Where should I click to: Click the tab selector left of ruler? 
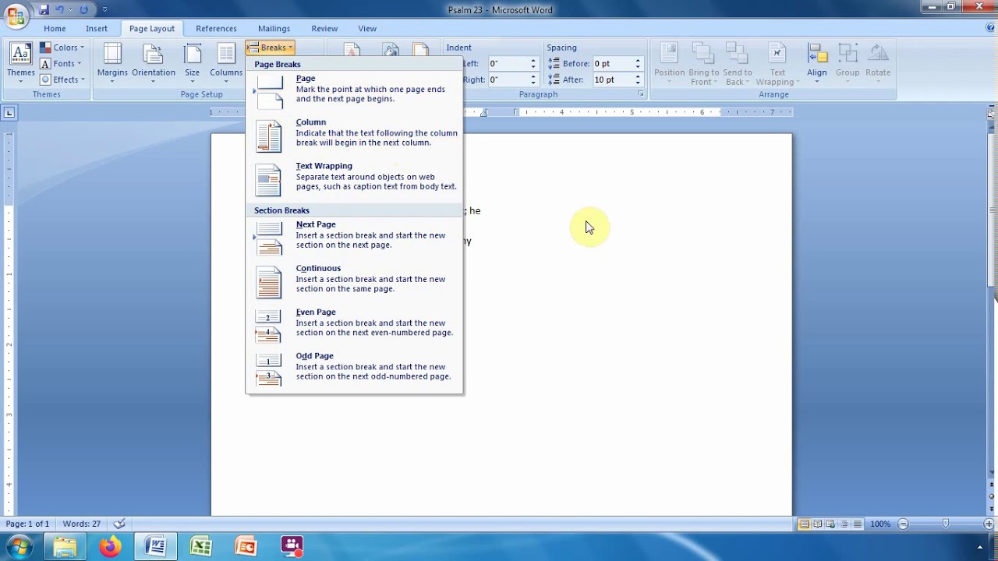pos(9,113)
